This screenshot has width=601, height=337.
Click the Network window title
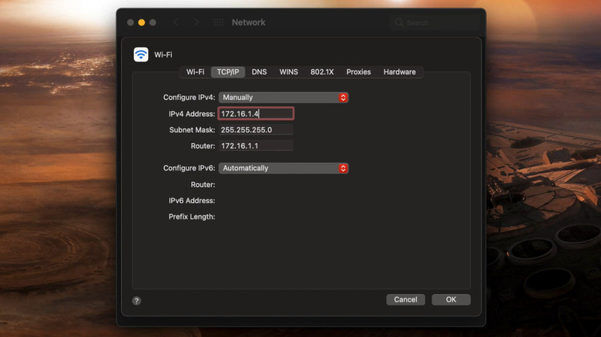(x=248, y=22)
